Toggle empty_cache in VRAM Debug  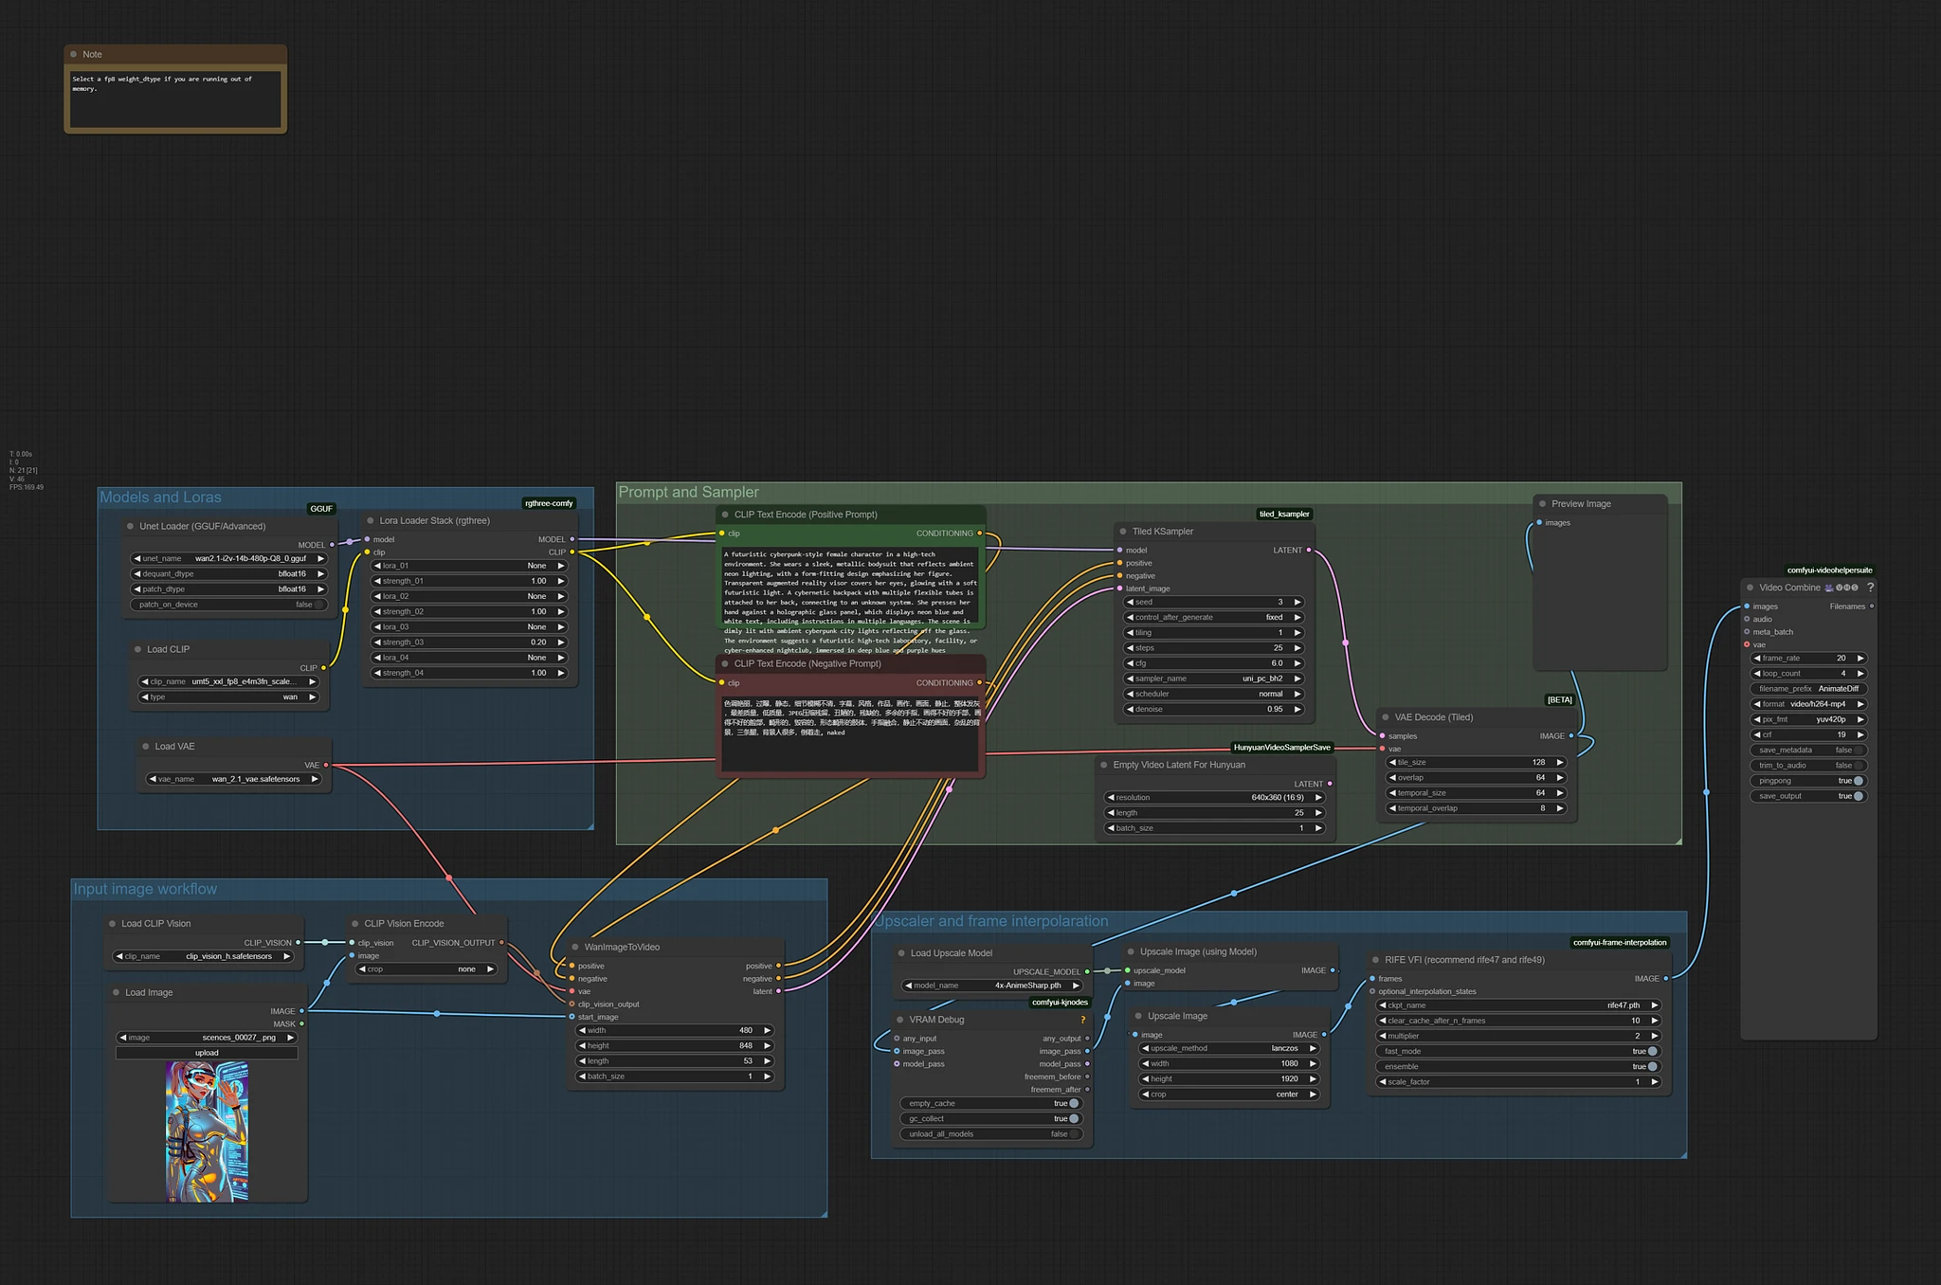[991, 1104]
